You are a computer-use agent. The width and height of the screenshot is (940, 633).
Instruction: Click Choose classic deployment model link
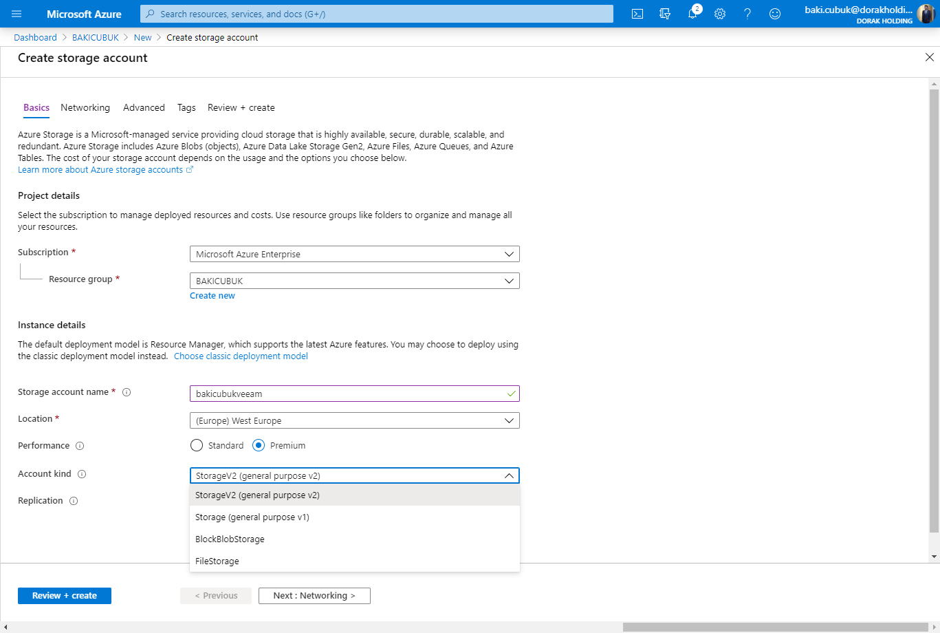pos(241,356)
